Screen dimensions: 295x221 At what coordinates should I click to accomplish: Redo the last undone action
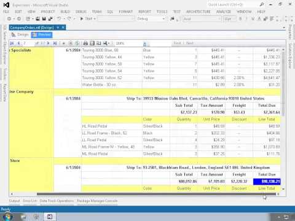[69, 19]
